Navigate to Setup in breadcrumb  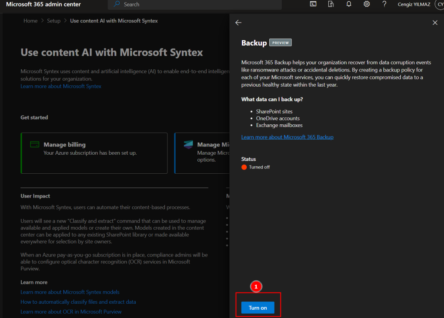pos(54,21)
